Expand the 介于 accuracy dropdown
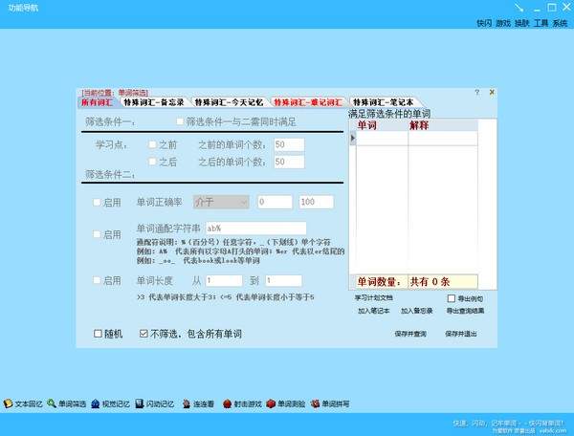 coord(221,203)
